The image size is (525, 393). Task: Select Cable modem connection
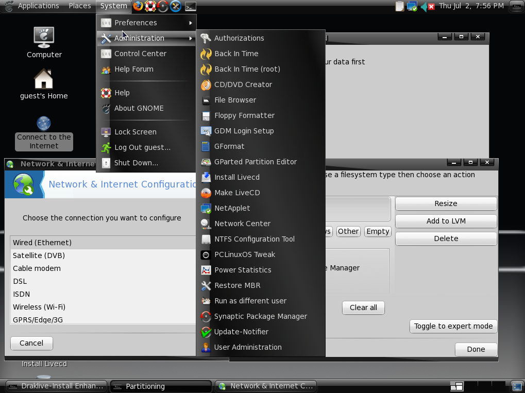[103, 268]
